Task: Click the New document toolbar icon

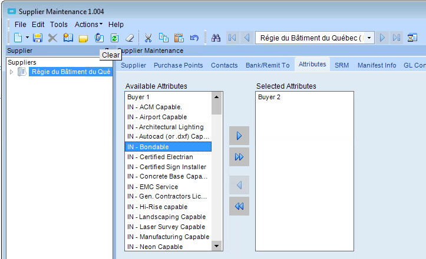Action: 18,38
